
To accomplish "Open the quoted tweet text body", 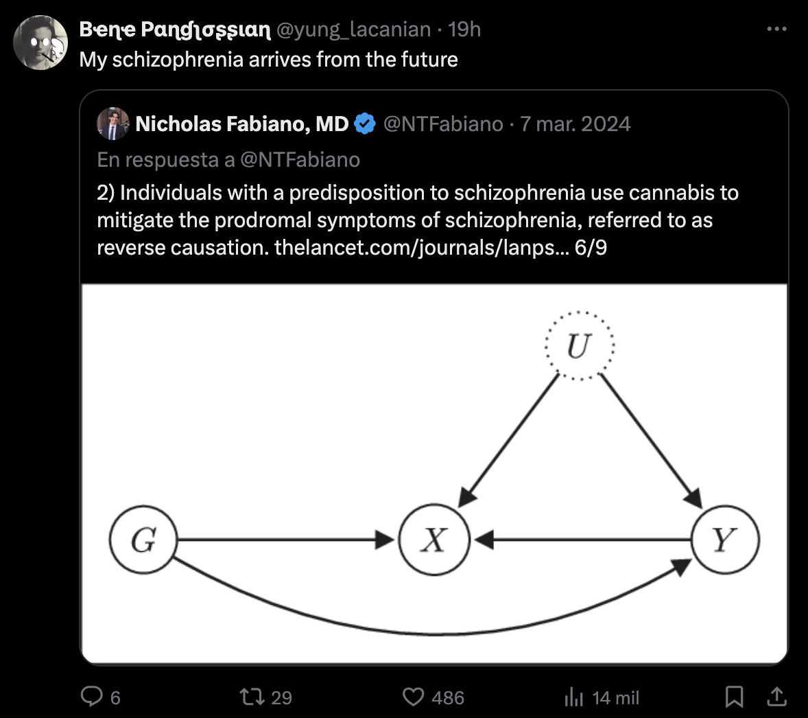I will (x=418, y=220).
